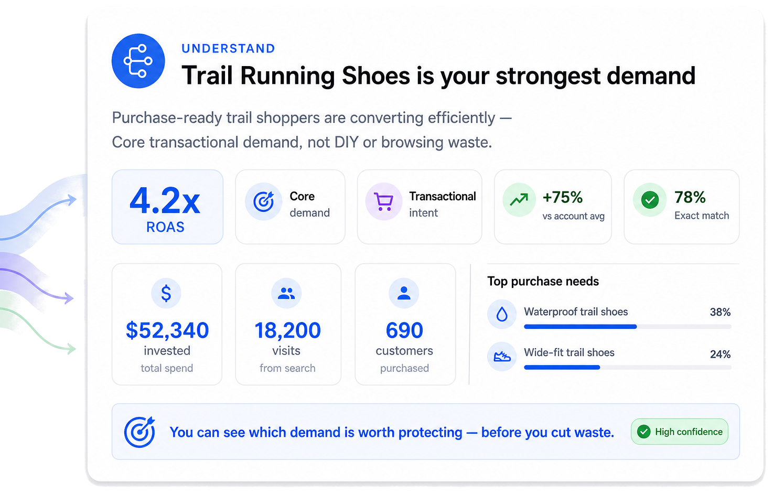Select the 4.2x ROAS card
773x494 pixels.
167,207
